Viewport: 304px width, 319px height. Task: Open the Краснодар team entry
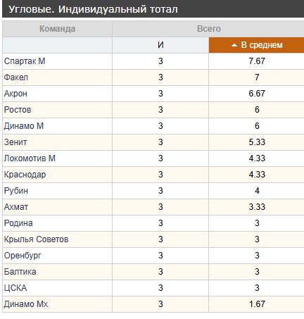[x=25, y=175]
